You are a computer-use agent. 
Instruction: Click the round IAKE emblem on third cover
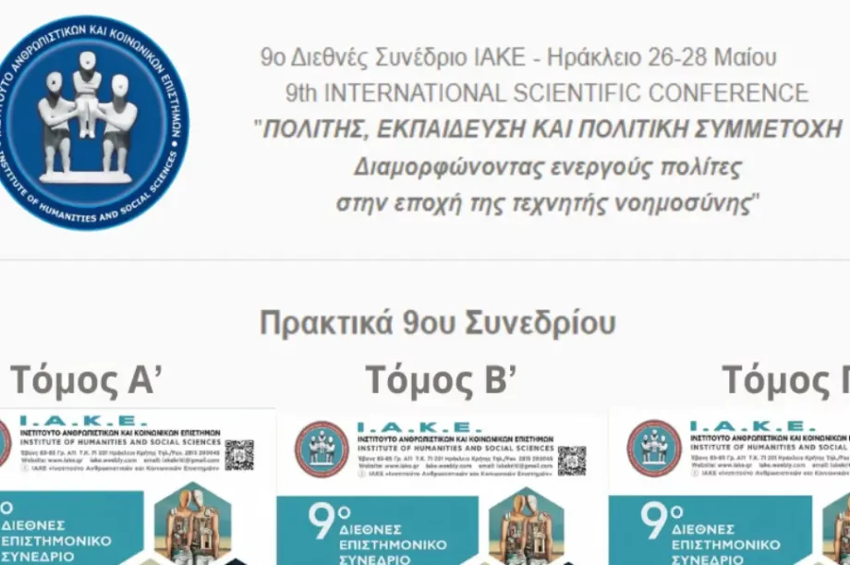[x=654, y=448]
